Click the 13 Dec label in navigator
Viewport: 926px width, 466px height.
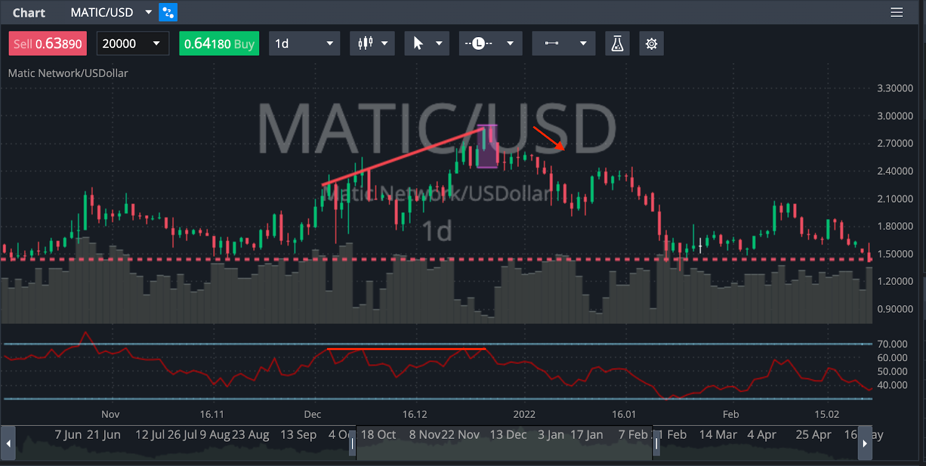pyautogui.click(x=508, y=435)
